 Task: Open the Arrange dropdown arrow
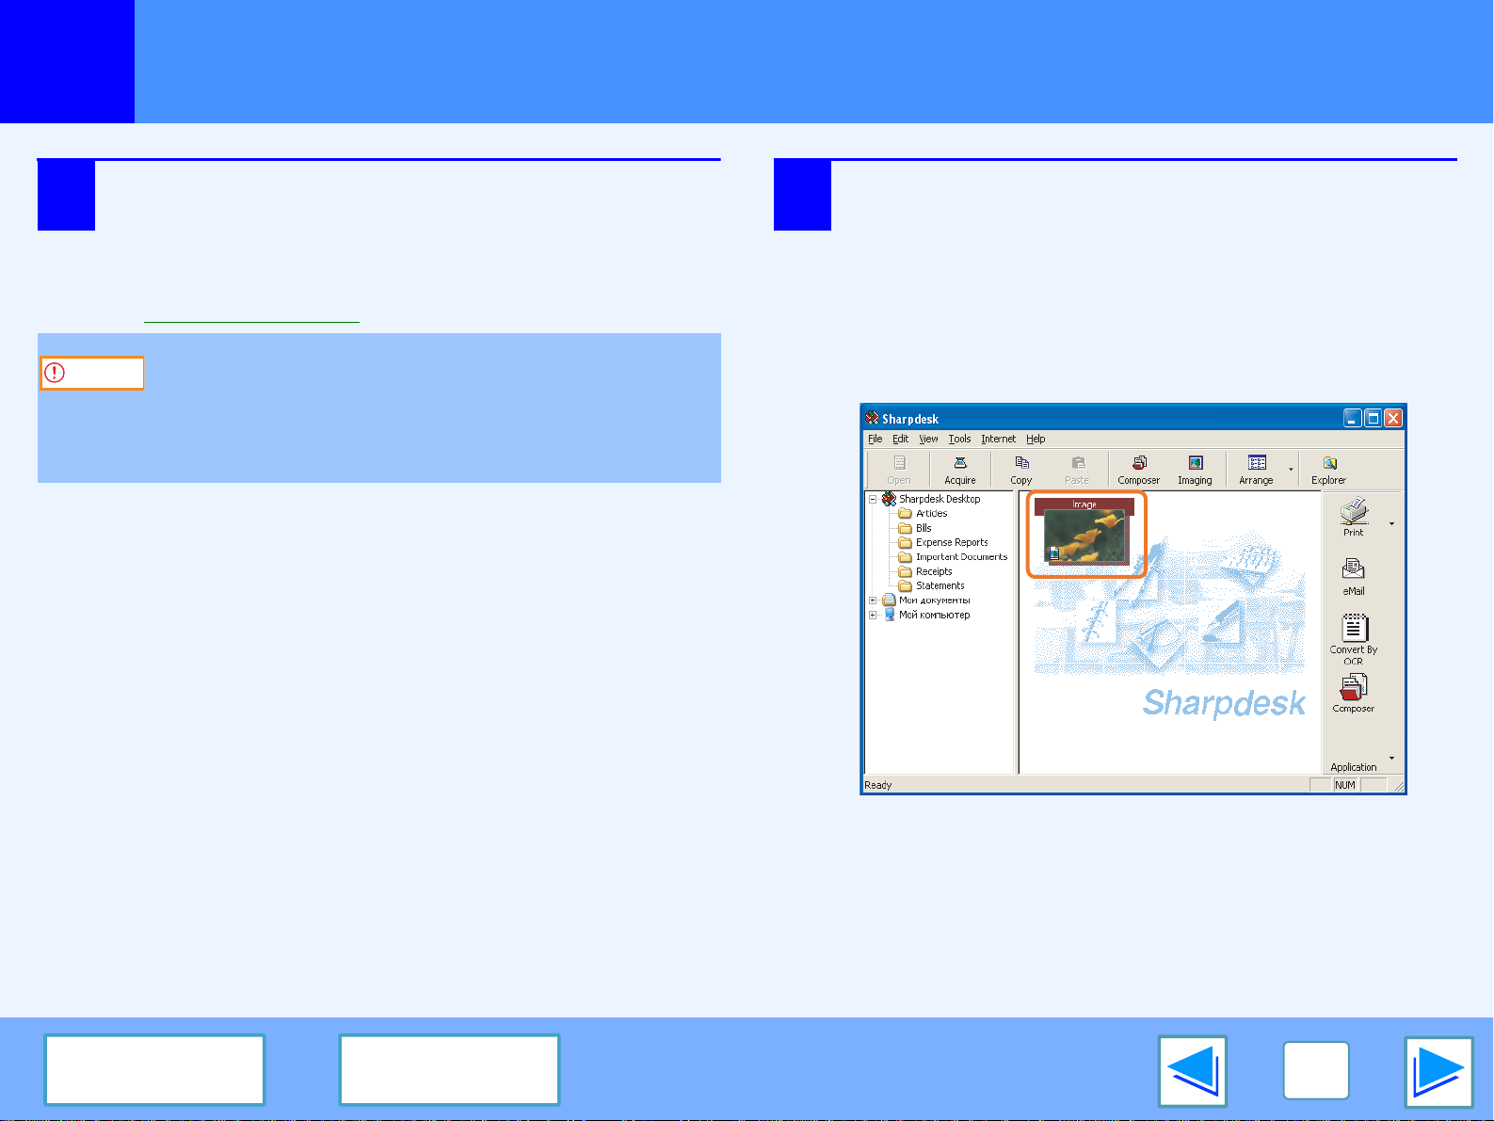1291,469
